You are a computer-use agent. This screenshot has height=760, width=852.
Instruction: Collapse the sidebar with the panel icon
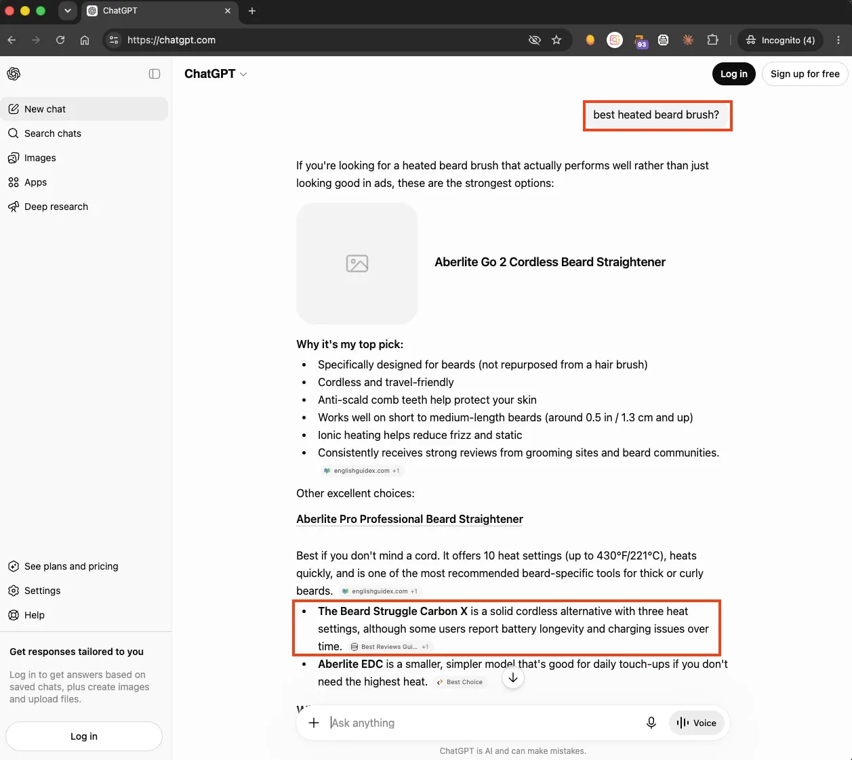click(x=155, y=74)
